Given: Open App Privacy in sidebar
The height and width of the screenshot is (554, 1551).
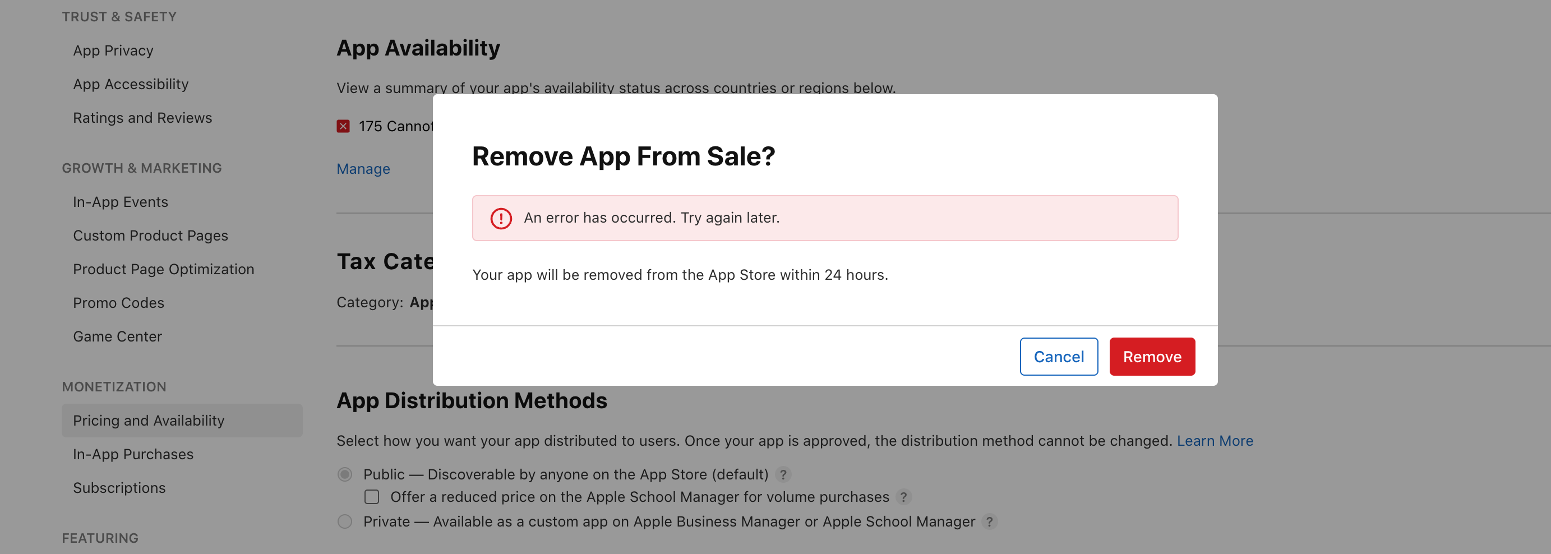Looking at the screenshot, I should coord(113,50).
